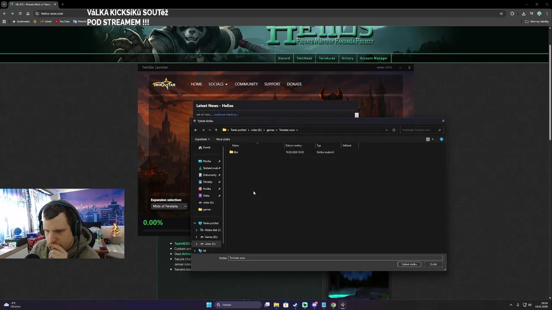Viewport: 552px width, 310px height.
Task: Open the Expansion selection Mists of Pandaria dropdown
Action: [169, 206]
